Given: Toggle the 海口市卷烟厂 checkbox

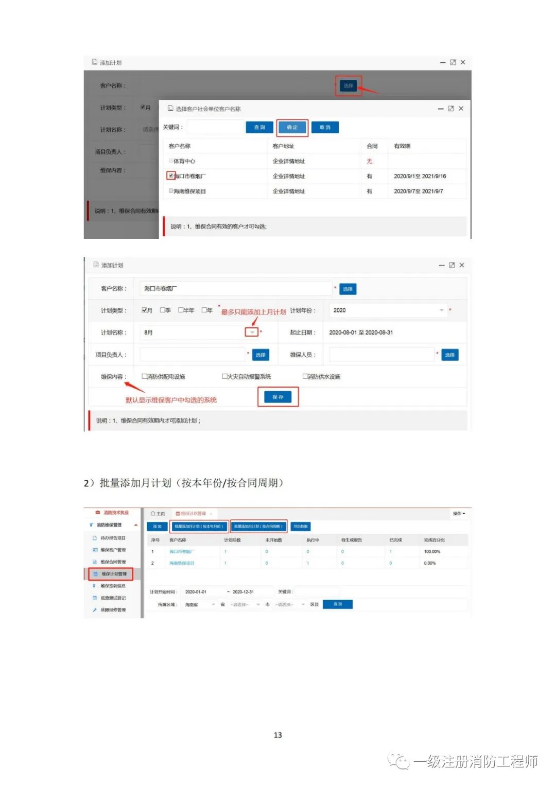Looking at the screenshot, I should [171, 176].
